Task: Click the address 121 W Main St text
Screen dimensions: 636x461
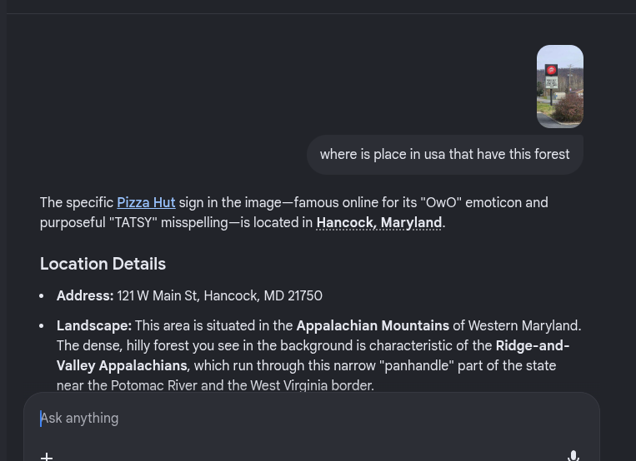Action: pyautogui.click(x=157, y=296)
